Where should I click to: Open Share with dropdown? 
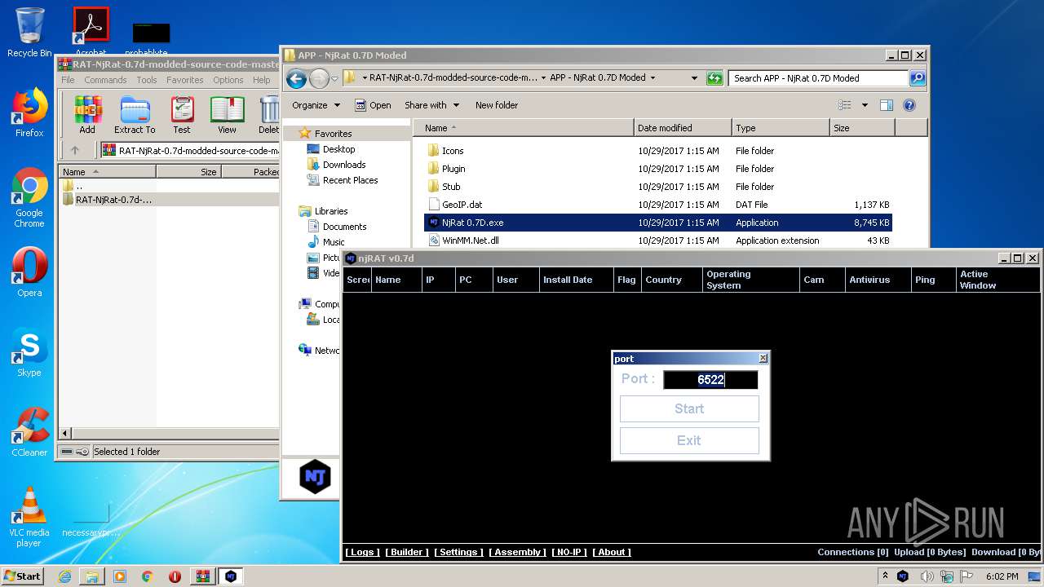point(431,105)
